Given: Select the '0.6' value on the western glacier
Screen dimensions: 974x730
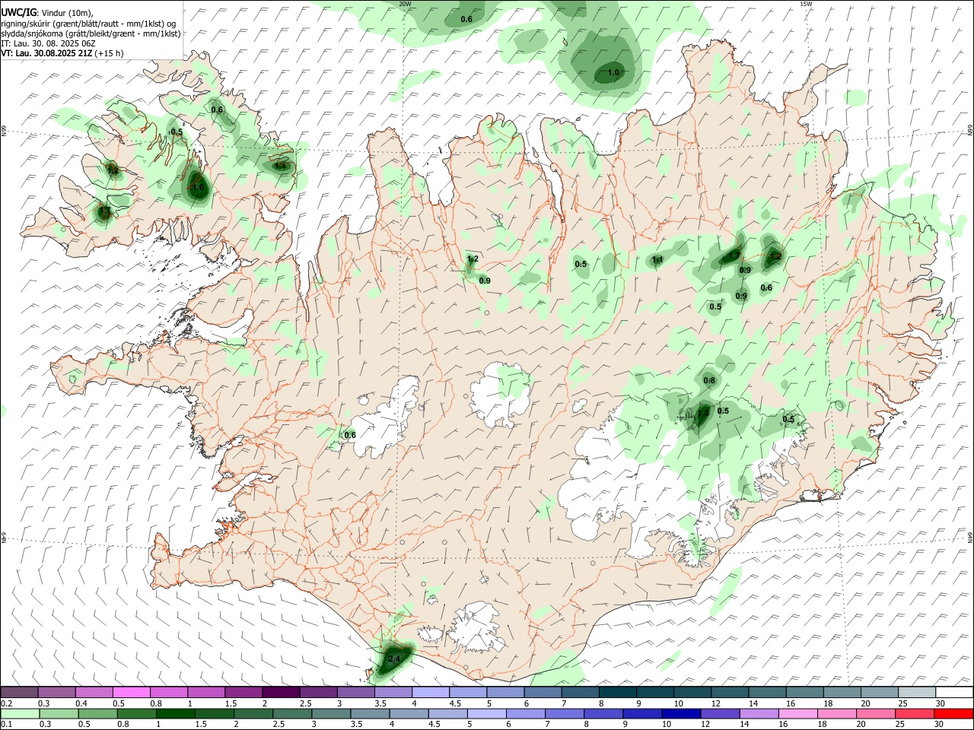Looking at the screenshot, I should coord(350,435).
